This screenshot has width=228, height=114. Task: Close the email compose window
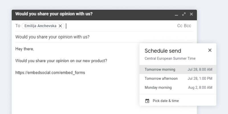coord(191,14)
